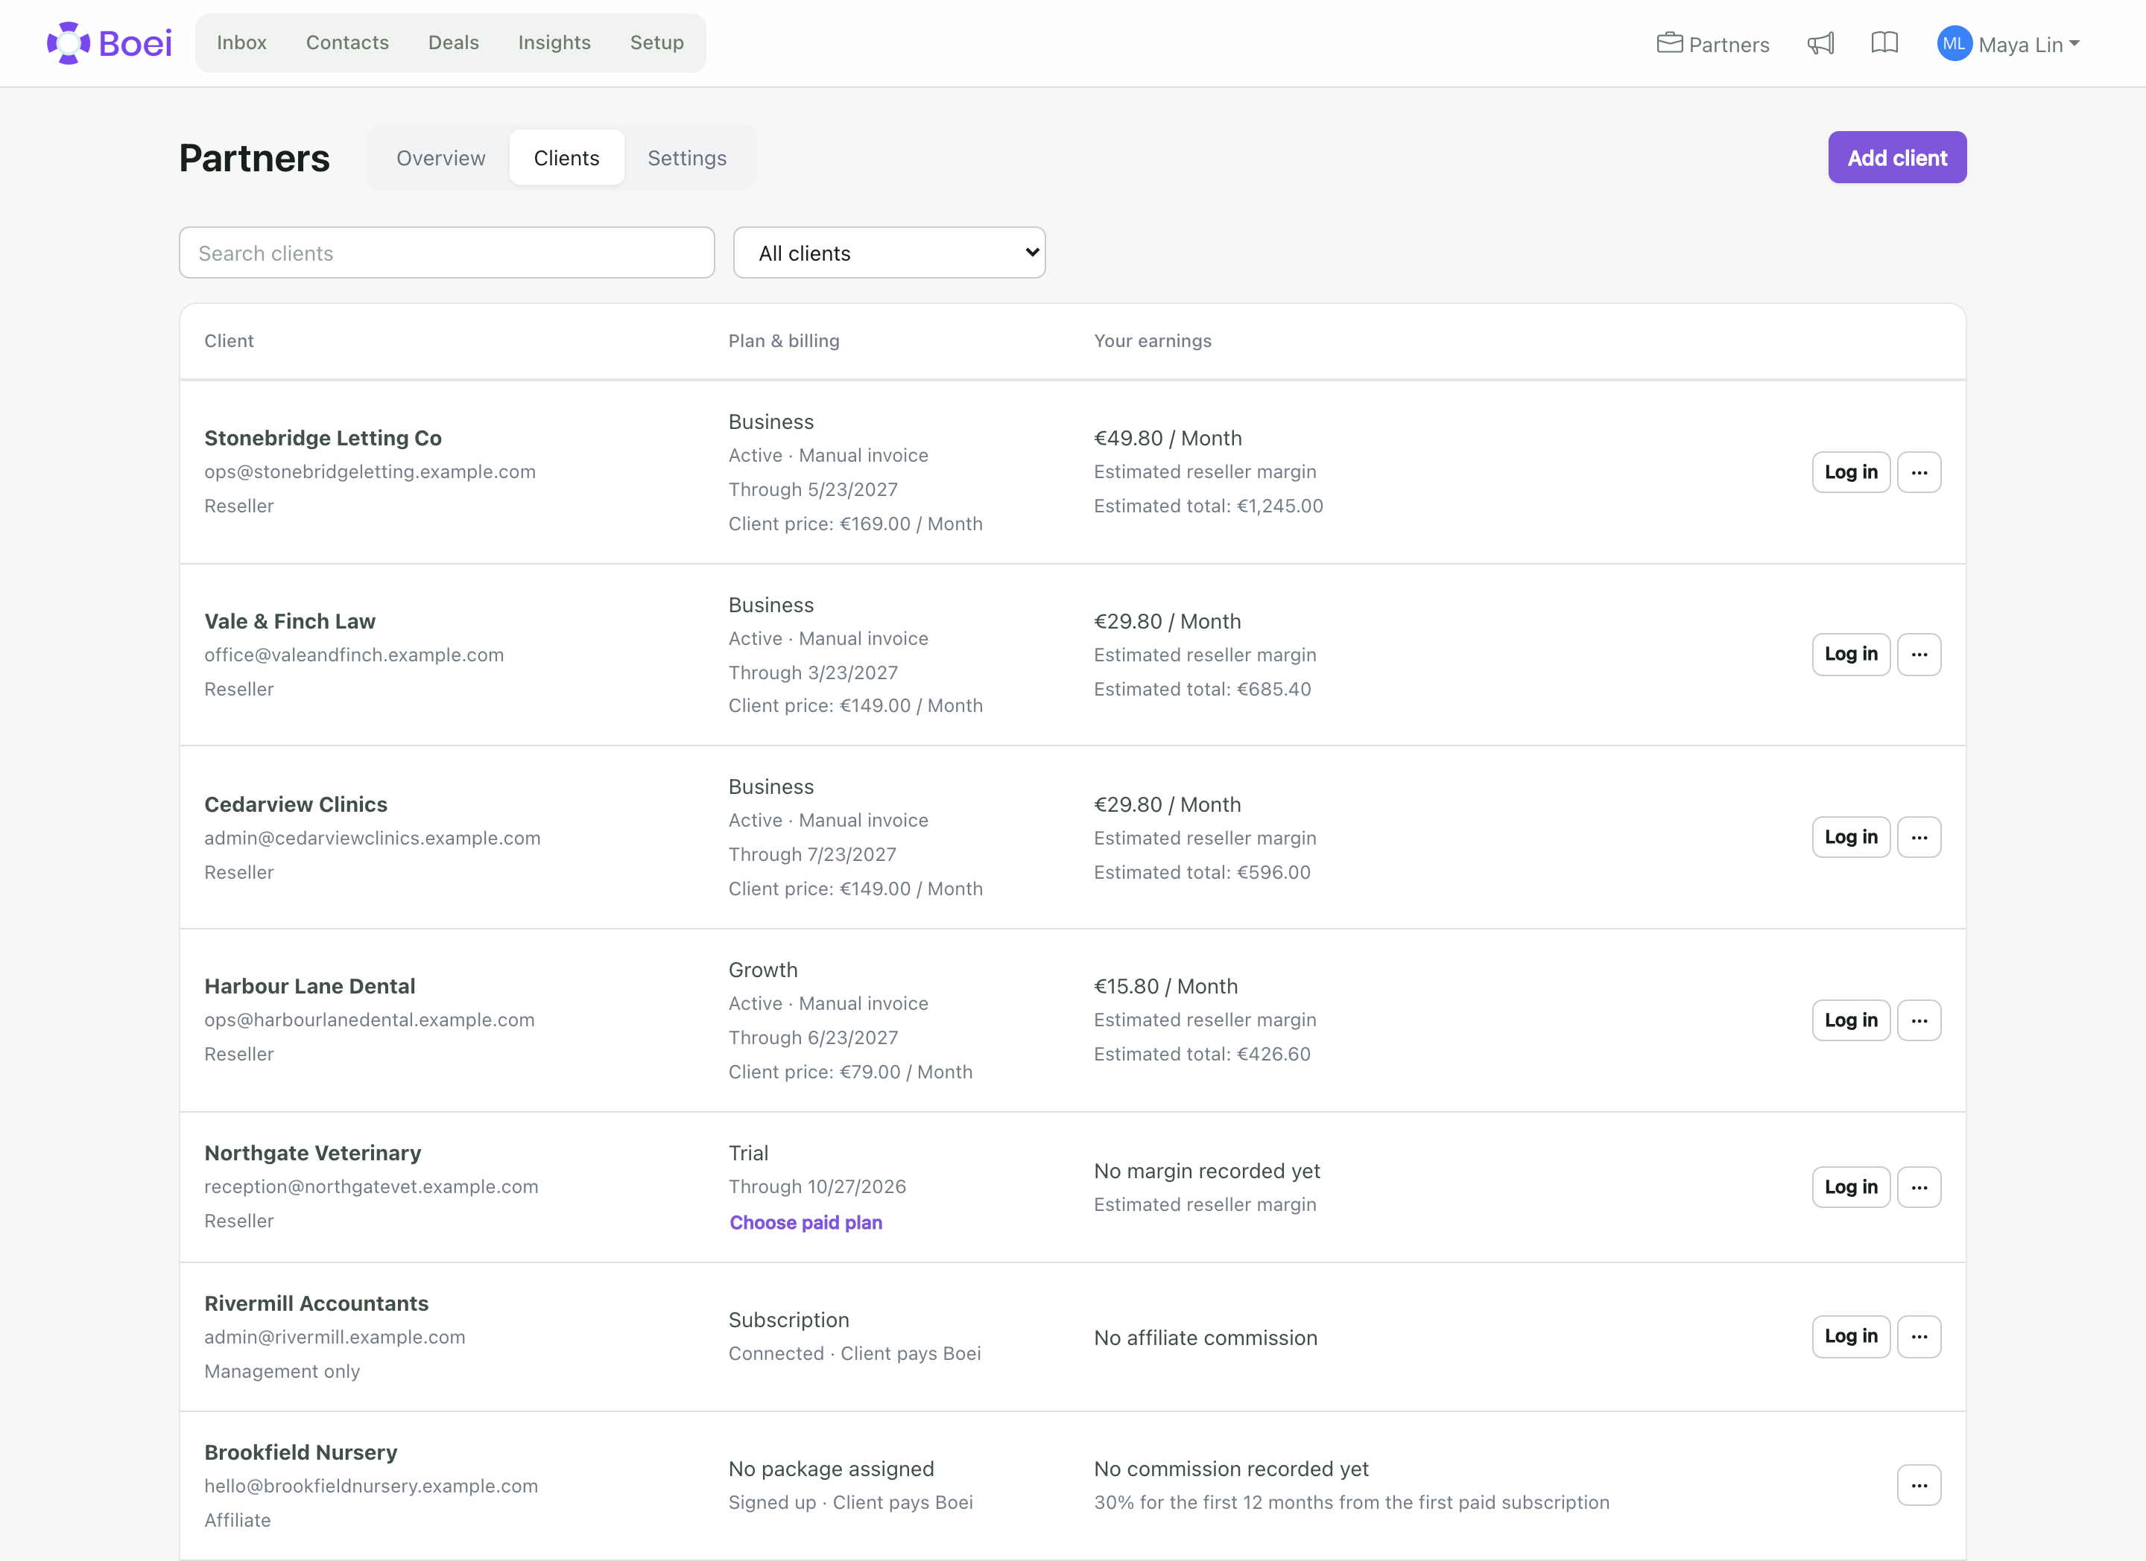Open the Insights menu
This screenshot has height=1561, width=2146.
(x=554, y=42)
